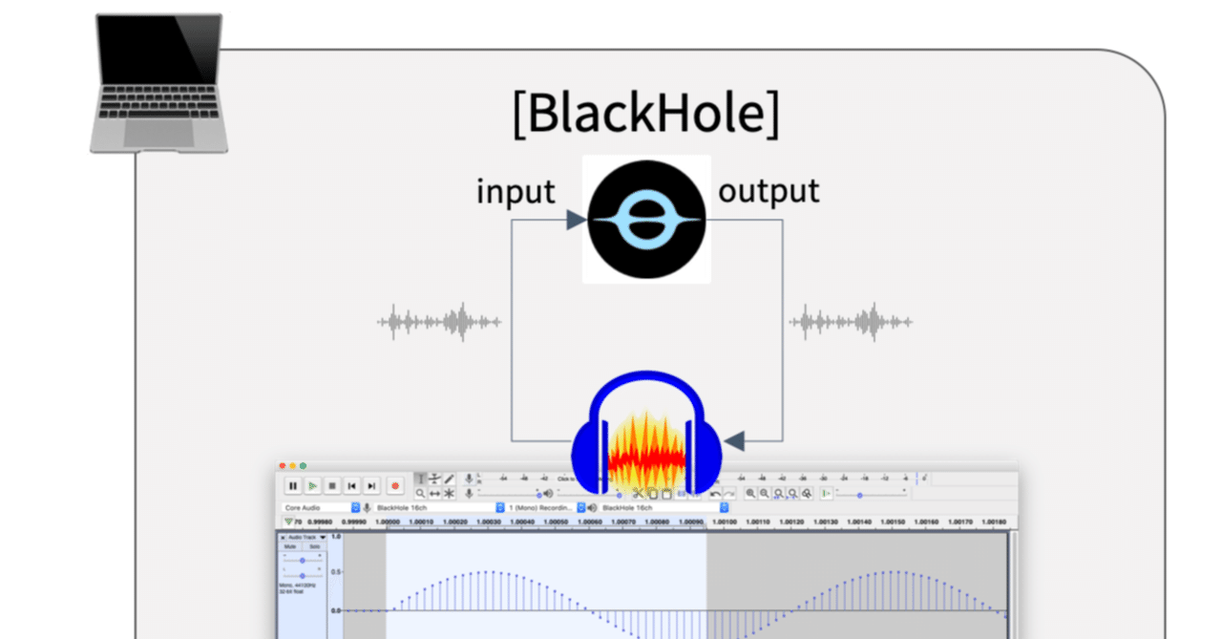Image resolution: width=1222 pixels, height=639 pixels.
Task: Click the Zoom In magnifier icon
Action: [751, 493]
